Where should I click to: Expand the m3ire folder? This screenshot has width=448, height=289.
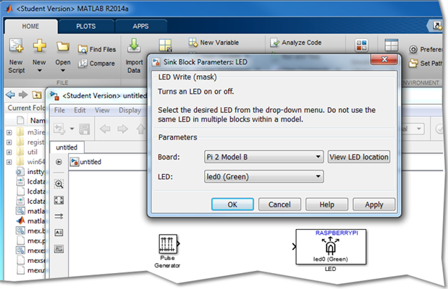point(9,132)
